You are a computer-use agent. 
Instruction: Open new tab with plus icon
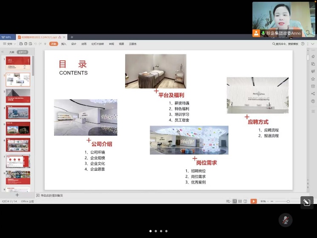[x=72, y=37]
